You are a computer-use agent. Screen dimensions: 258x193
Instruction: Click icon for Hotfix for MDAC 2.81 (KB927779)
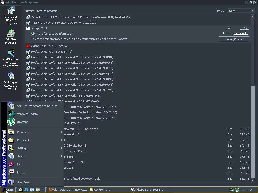(x=28, y=52)
